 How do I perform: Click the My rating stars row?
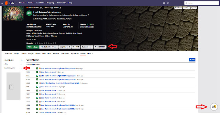pyautogui.click(x=46, y=43)
